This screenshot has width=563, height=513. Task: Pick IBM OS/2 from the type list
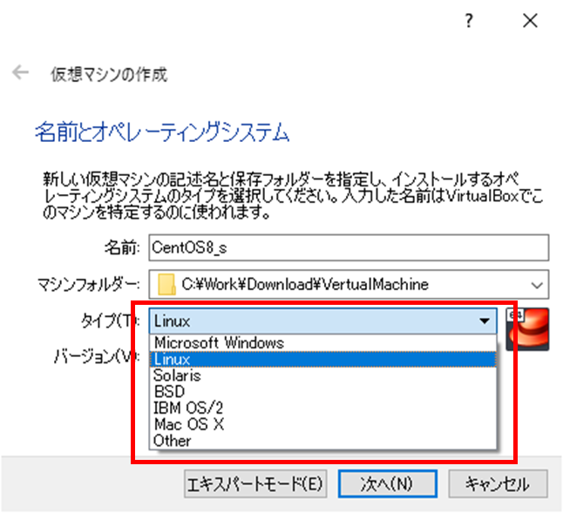(322, 408)
